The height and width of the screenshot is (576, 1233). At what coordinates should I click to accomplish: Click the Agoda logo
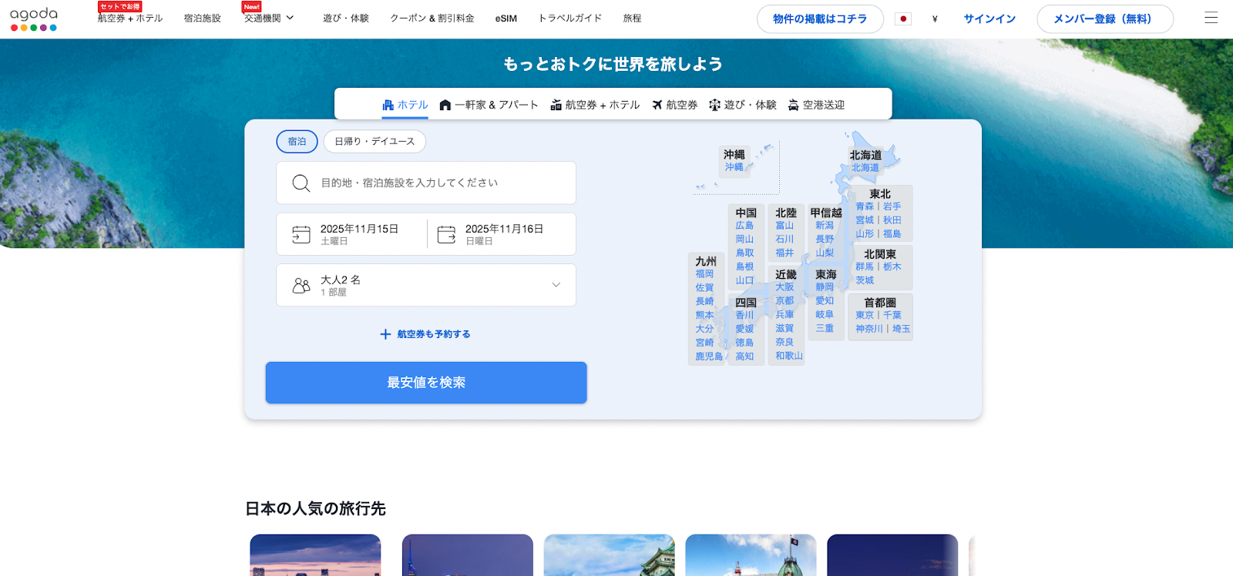pyautogui.click(x=33, y=18)
